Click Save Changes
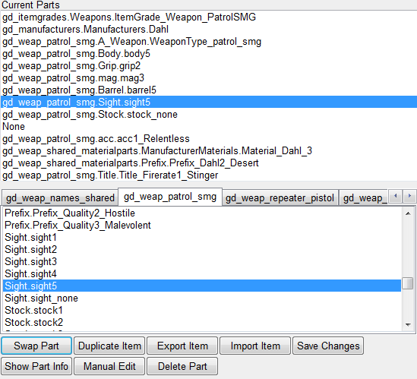 [x=328, y=346]
